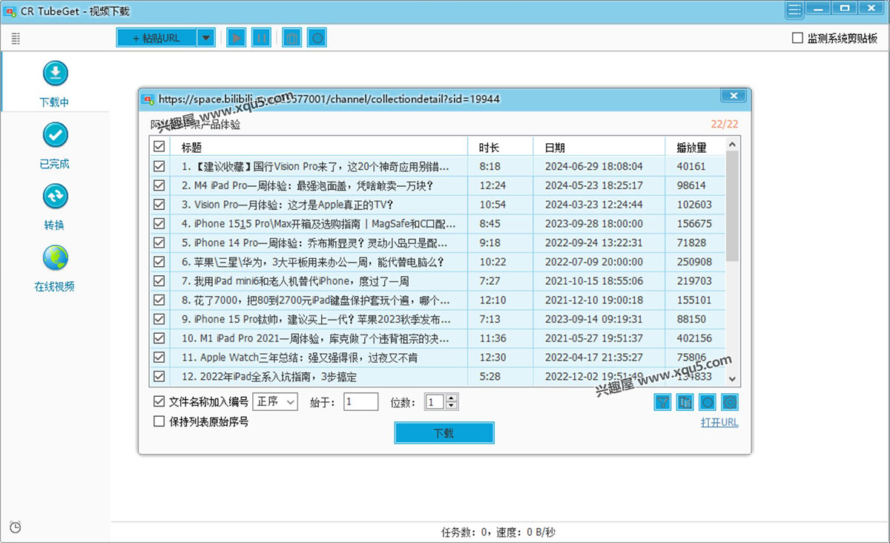Click the play count cell 250908
The width and height of the screenshot is (890, 543).
coord(694,262)
